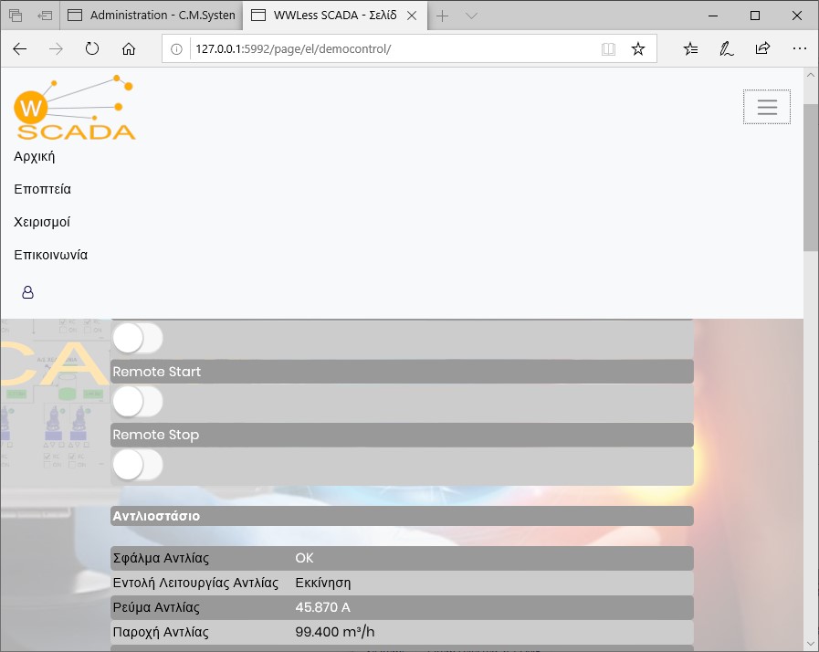This screenshot has height=652, width=819.
Task: Add page to favorites star
Action: [638, 49]
